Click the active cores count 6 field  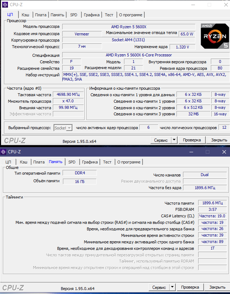pyautogui.click(x=149, y=128)
